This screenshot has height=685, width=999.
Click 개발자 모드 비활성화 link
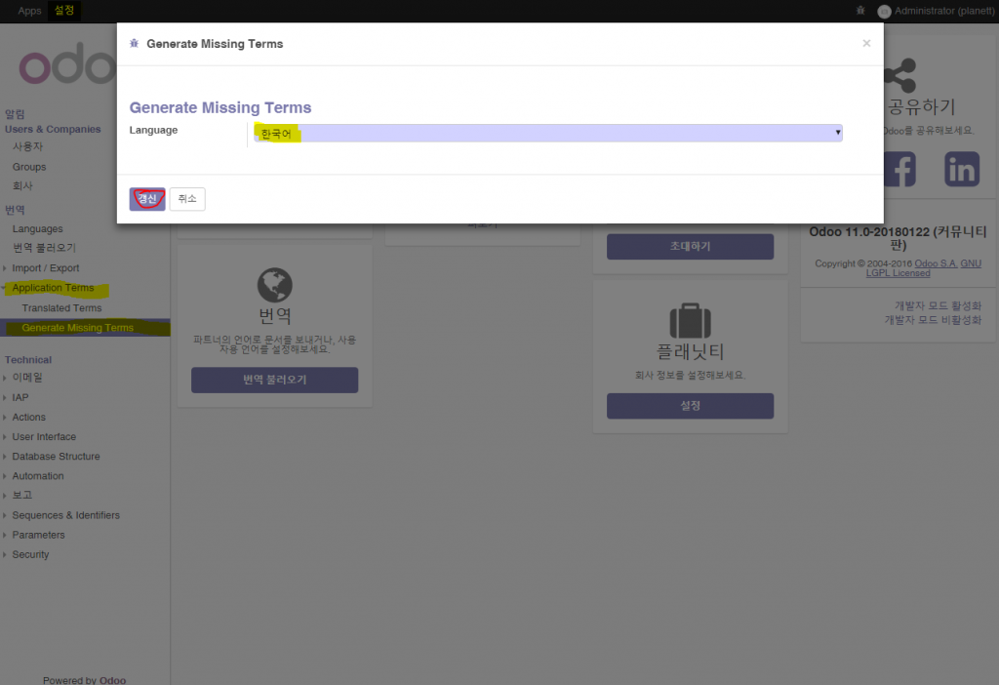coord(933,320)
